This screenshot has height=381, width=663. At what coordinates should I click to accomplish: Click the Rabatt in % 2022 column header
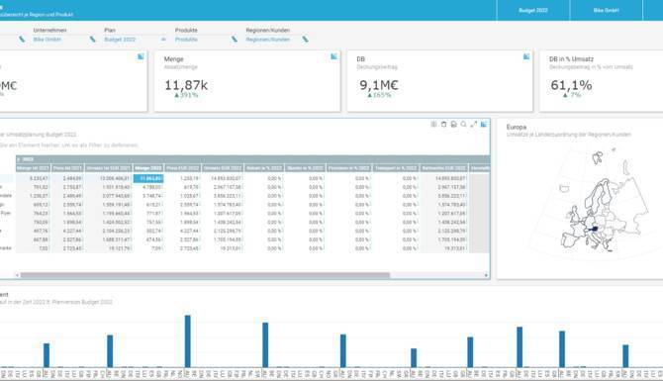tap(264, 168)
